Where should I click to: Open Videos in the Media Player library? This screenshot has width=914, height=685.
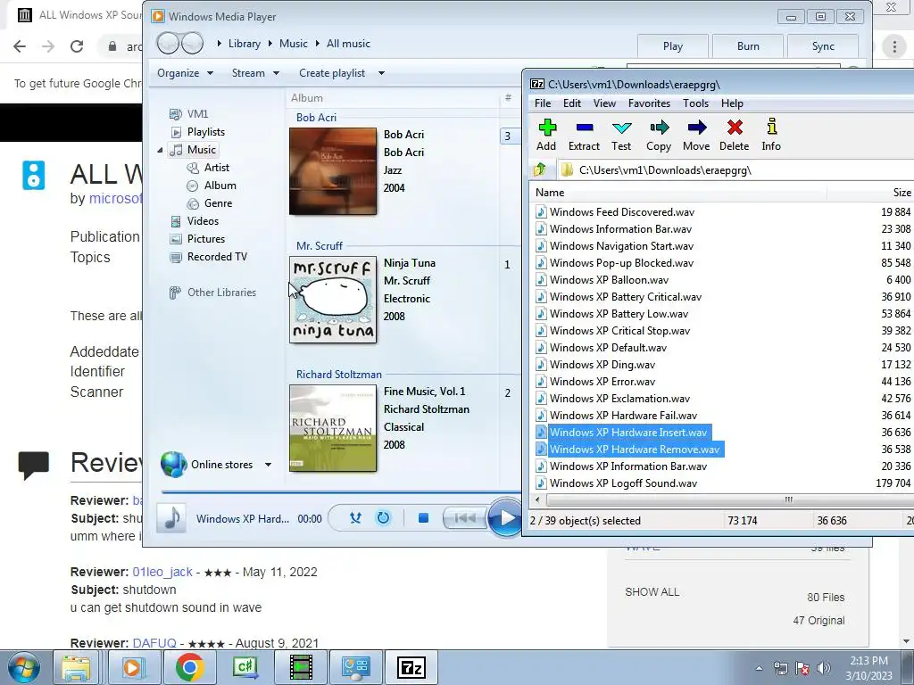coord(203,221)
